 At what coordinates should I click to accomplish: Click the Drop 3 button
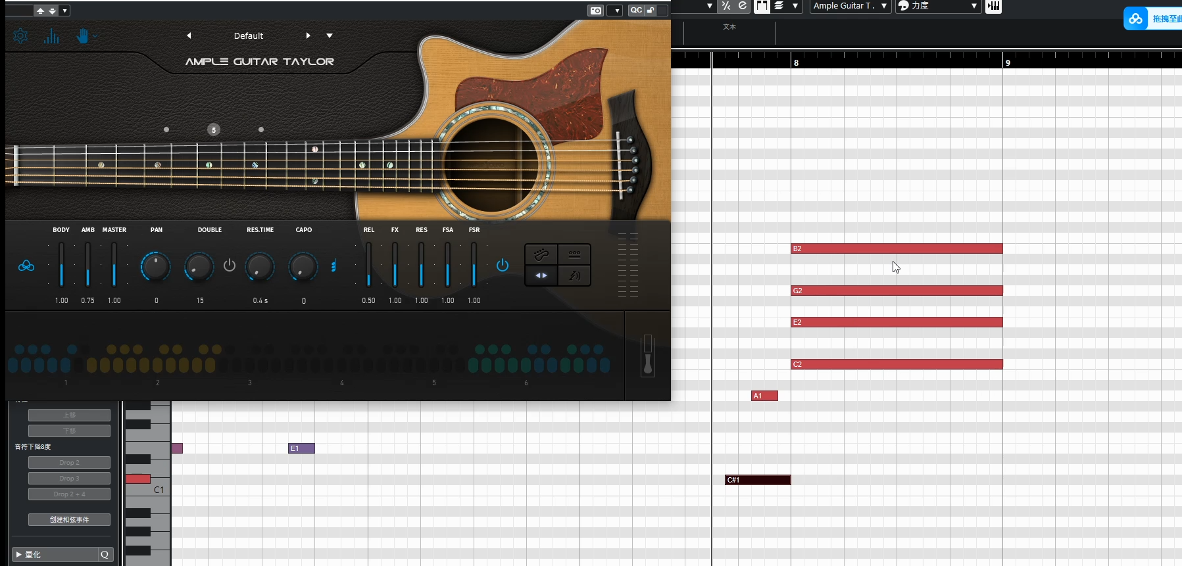(x=69, y=479)
